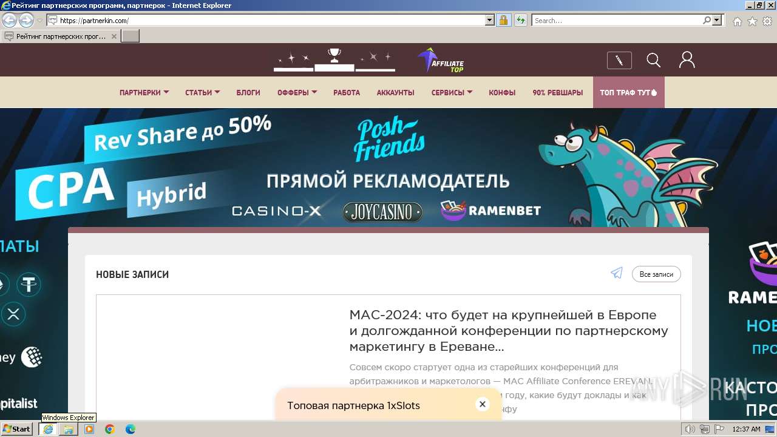777x437 pixels.
Task: Open the search provider dropdown arrow
Action: click(x=717, y=20)
